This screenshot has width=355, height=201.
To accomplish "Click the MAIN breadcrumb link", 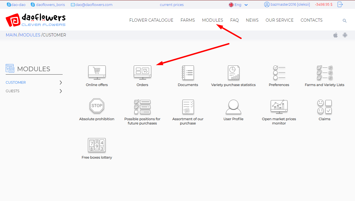I will coord(11,35).
